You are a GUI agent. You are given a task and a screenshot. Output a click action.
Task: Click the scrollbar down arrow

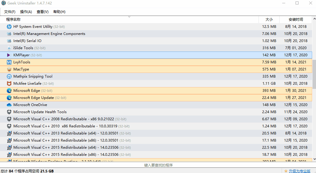click(314, 159)
